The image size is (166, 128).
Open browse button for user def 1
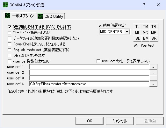(x=153, y=67)
